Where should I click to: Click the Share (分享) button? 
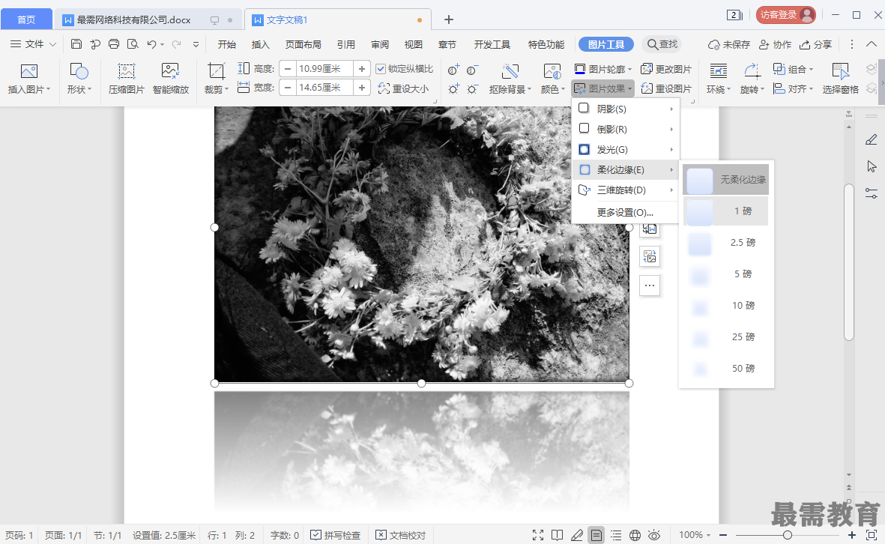coord(815,44)
